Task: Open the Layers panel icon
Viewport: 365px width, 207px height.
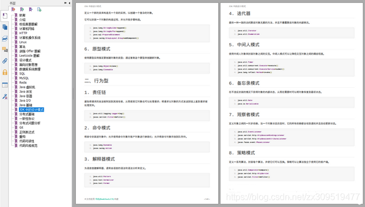Action: 4,39
